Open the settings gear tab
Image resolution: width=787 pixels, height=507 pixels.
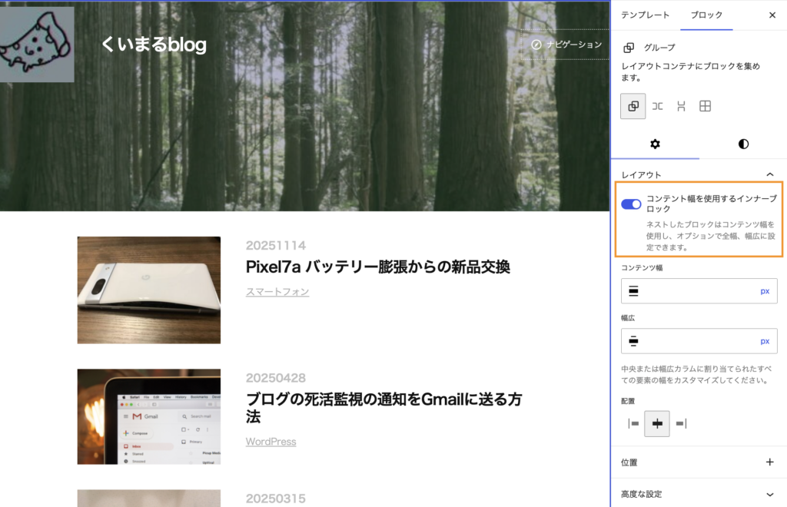(x=655, y=144)
